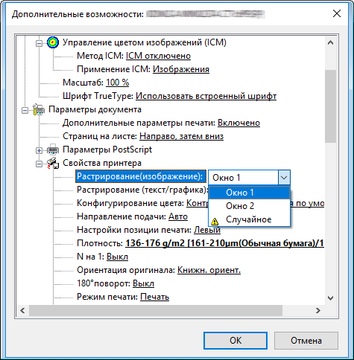Expand the Параметры PostScript node
The image size is (354, 360).
[39, 150]
